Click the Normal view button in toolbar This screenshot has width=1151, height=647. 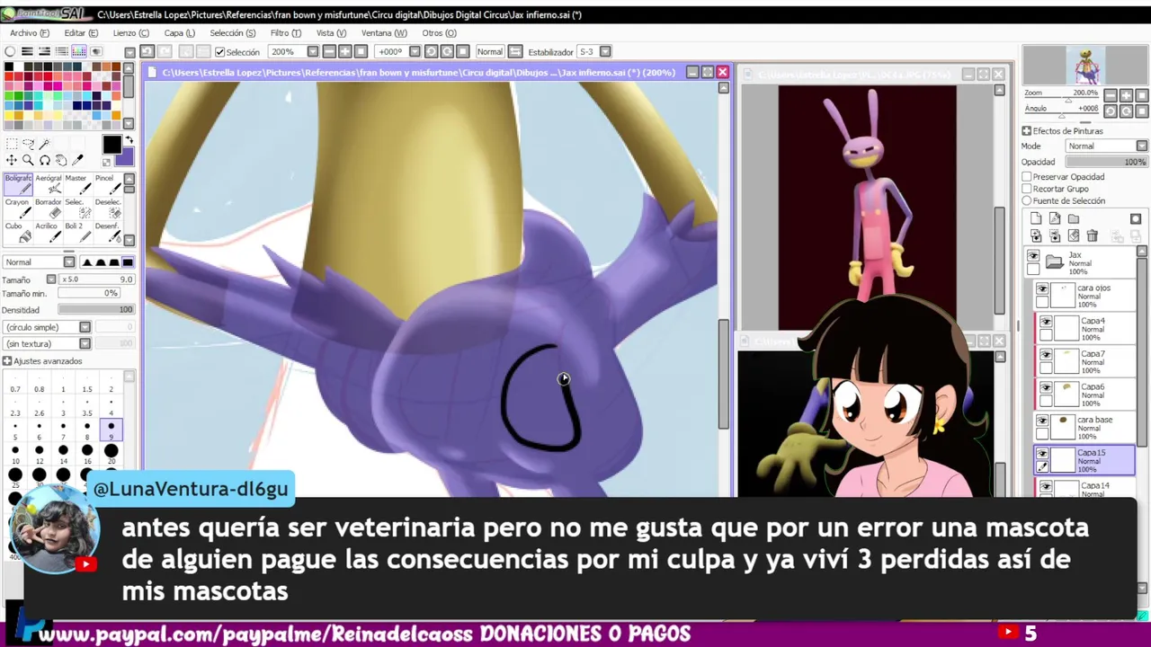490,51
